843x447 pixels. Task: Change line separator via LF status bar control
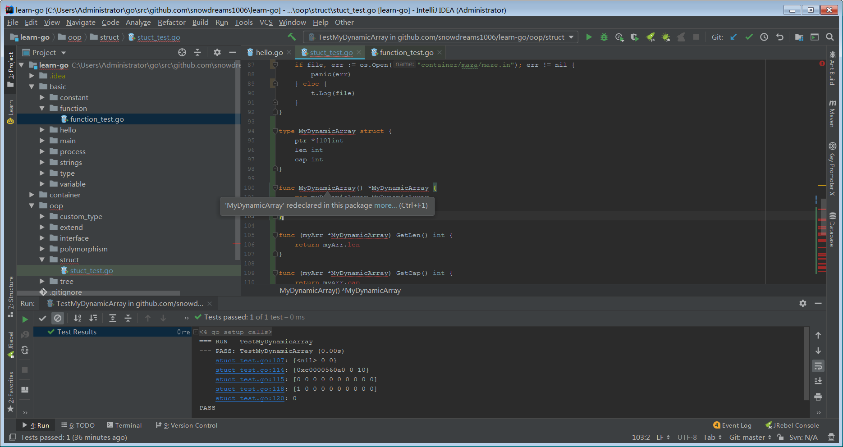[x=662, y=437]
